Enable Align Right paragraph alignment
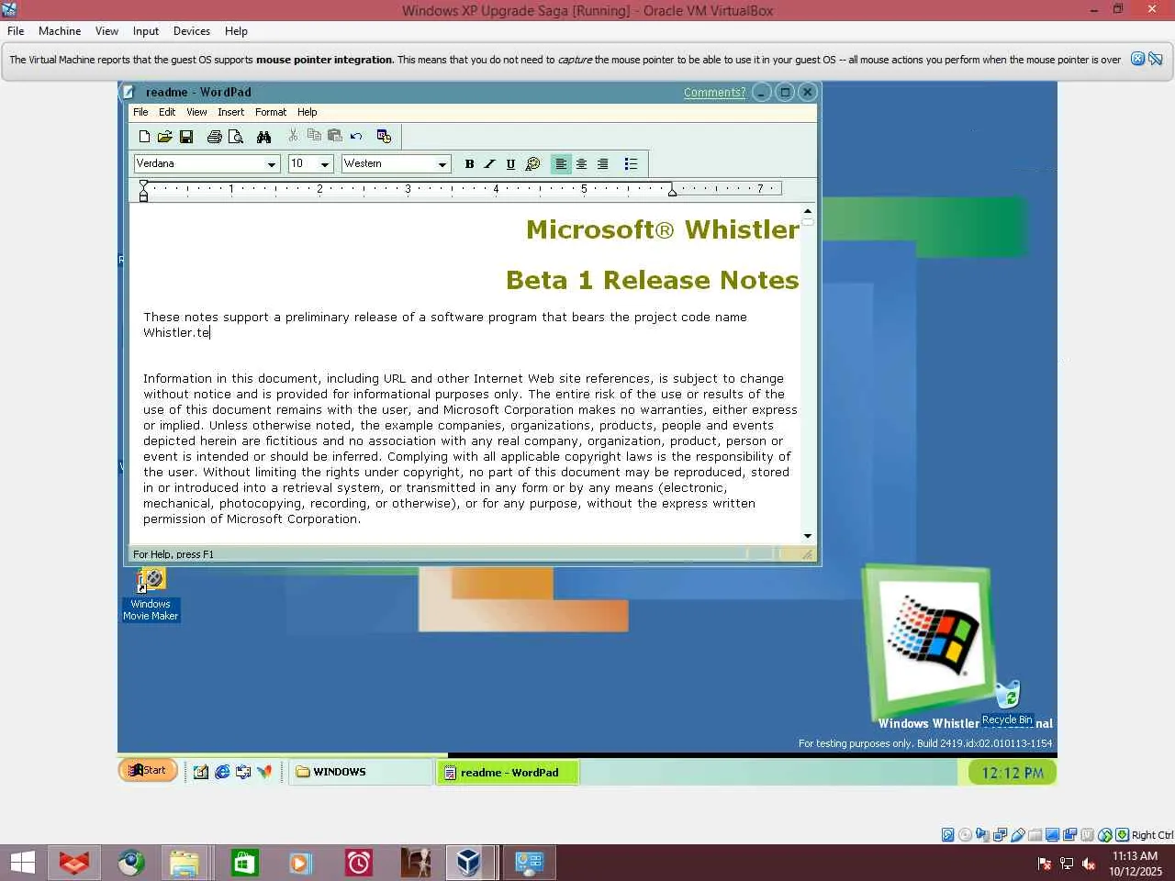The height and width of the screenshot is (881, 1175). (x=602, y=164)
